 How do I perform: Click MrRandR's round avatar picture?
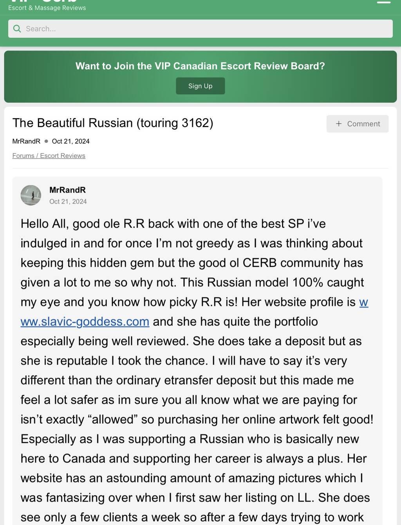click(31, 195)
